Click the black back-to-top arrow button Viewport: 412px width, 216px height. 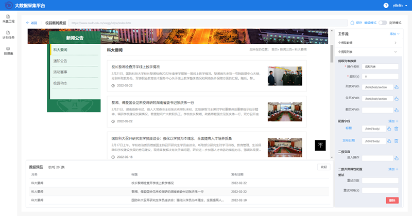point(320,145)
